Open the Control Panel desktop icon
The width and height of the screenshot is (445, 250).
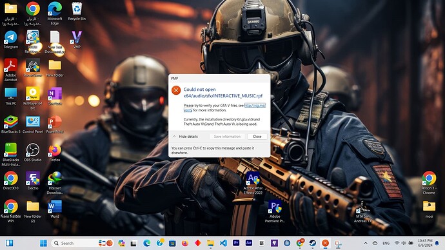click(x=33, y=124)
